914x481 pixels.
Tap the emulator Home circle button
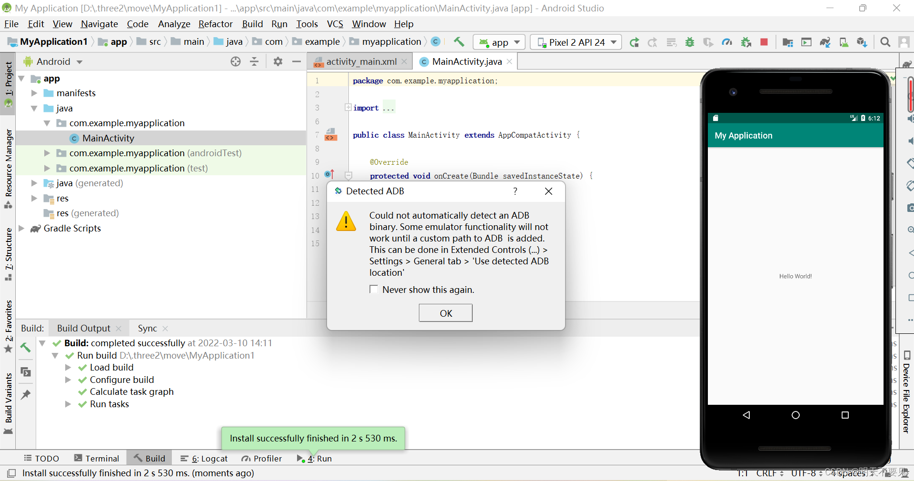point(795,415)
